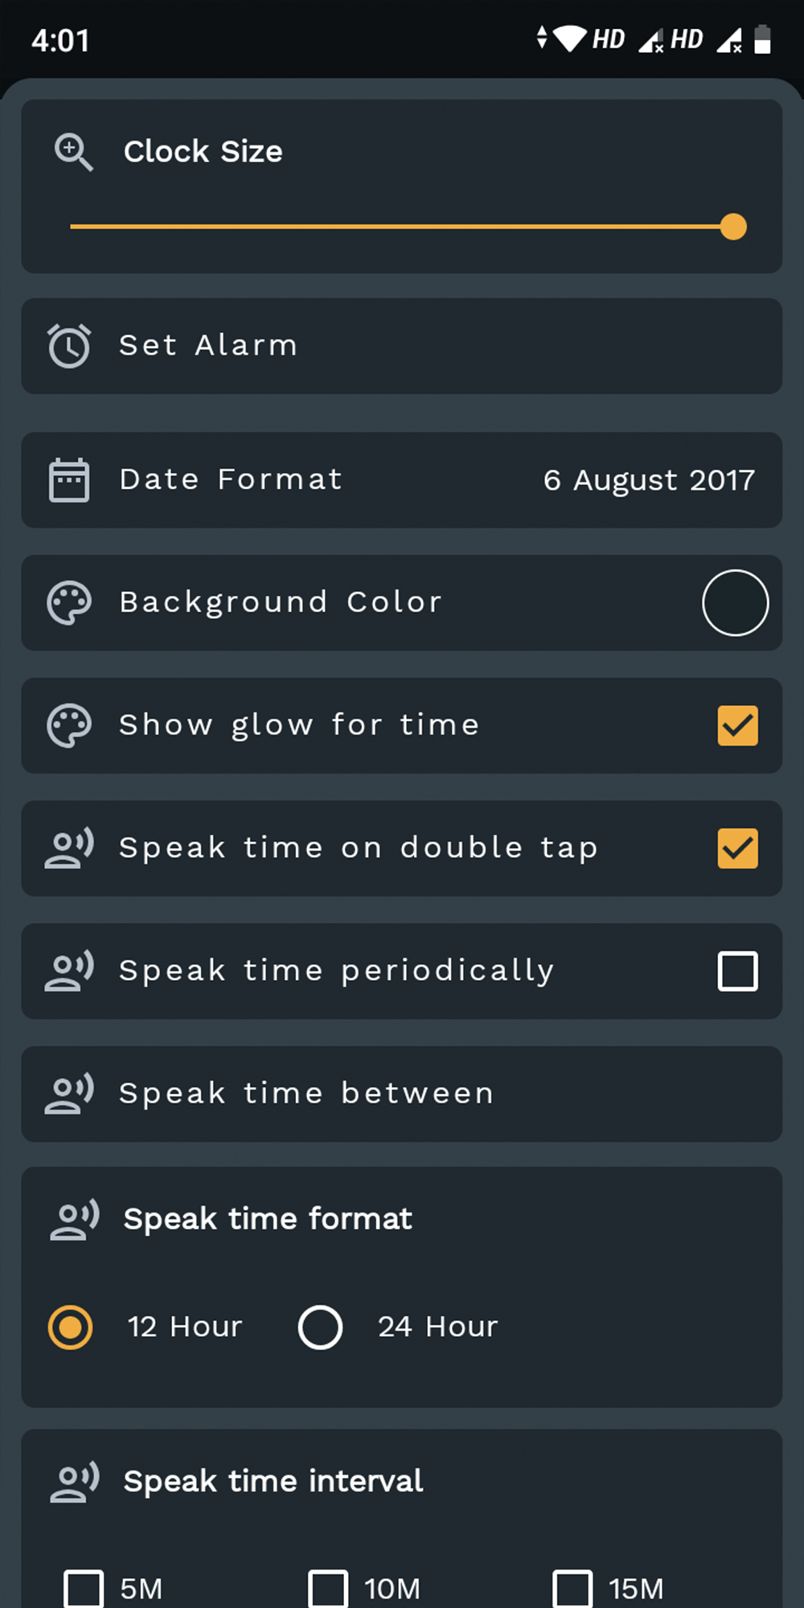Uncheck Speak time on double tap
Viewport: 804px width, 1608px height.
(x=737, y=849)
